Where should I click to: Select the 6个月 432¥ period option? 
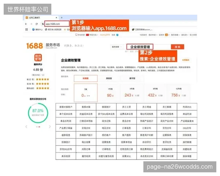(155, 93)
